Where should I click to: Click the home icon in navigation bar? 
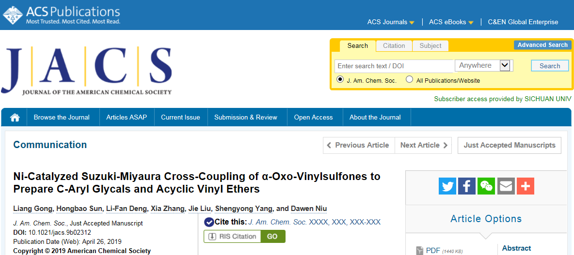pyautogui.click(x=15, y=118)
